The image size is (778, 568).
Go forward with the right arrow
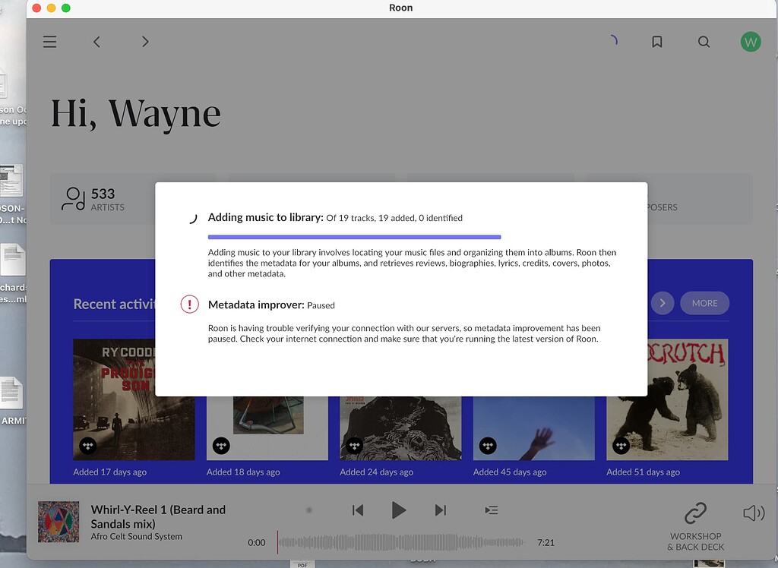click(145, 42)
